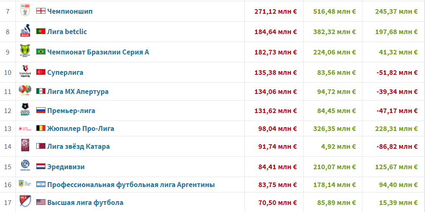This screenshot has height=212, width=425.
Task: Open Чемпионат Бразилии Серия А link
Action: pyautogui.click(x=98, y=52)
